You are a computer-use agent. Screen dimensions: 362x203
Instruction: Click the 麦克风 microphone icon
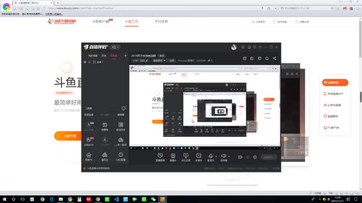(210, 156)
